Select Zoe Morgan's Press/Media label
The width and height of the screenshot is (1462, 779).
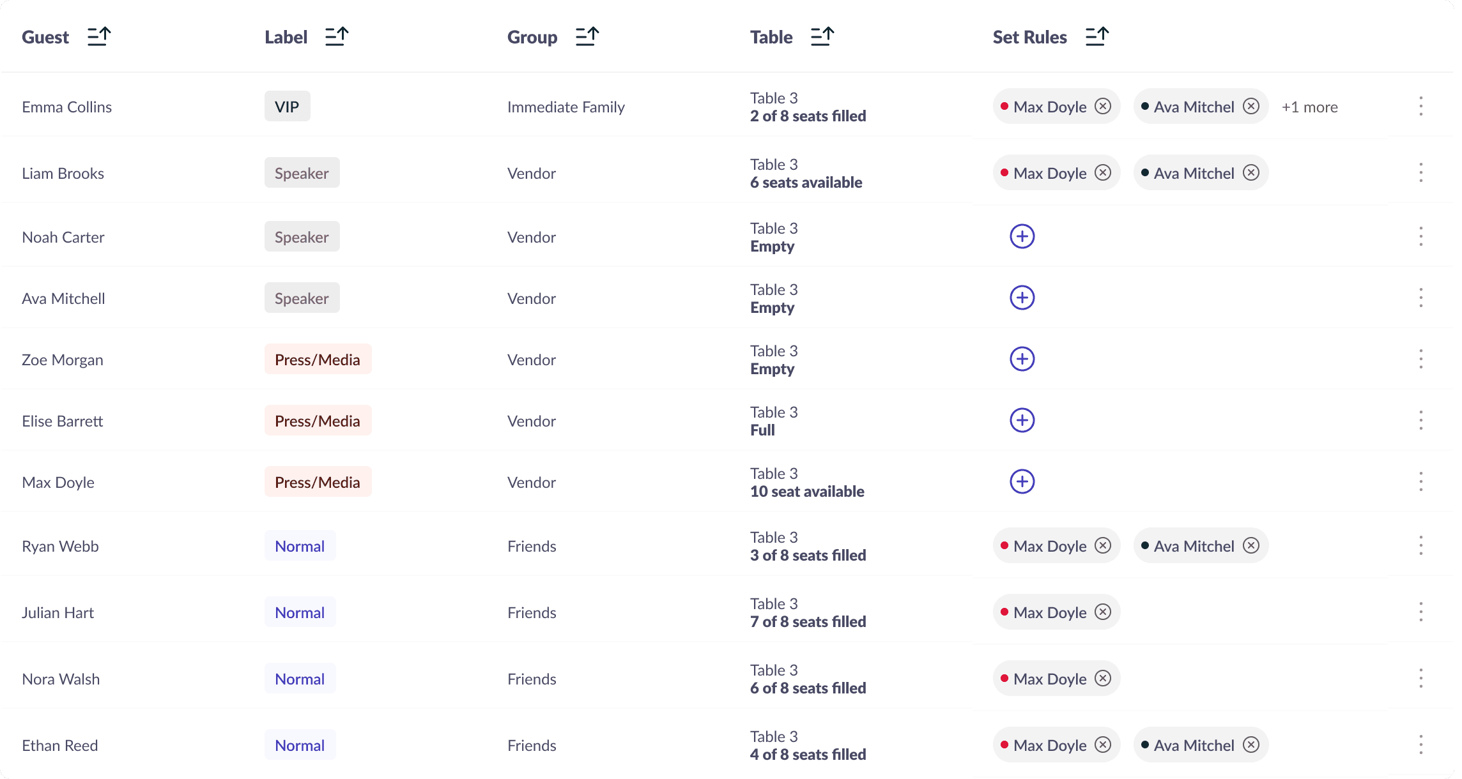pyautogui.click(x=318, y=359)
